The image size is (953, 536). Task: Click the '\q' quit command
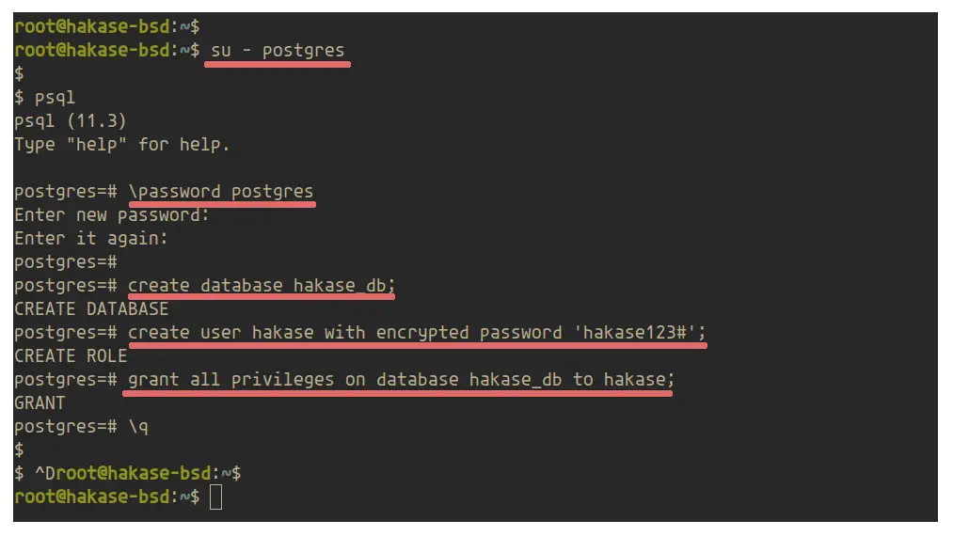tap(138, 427)
